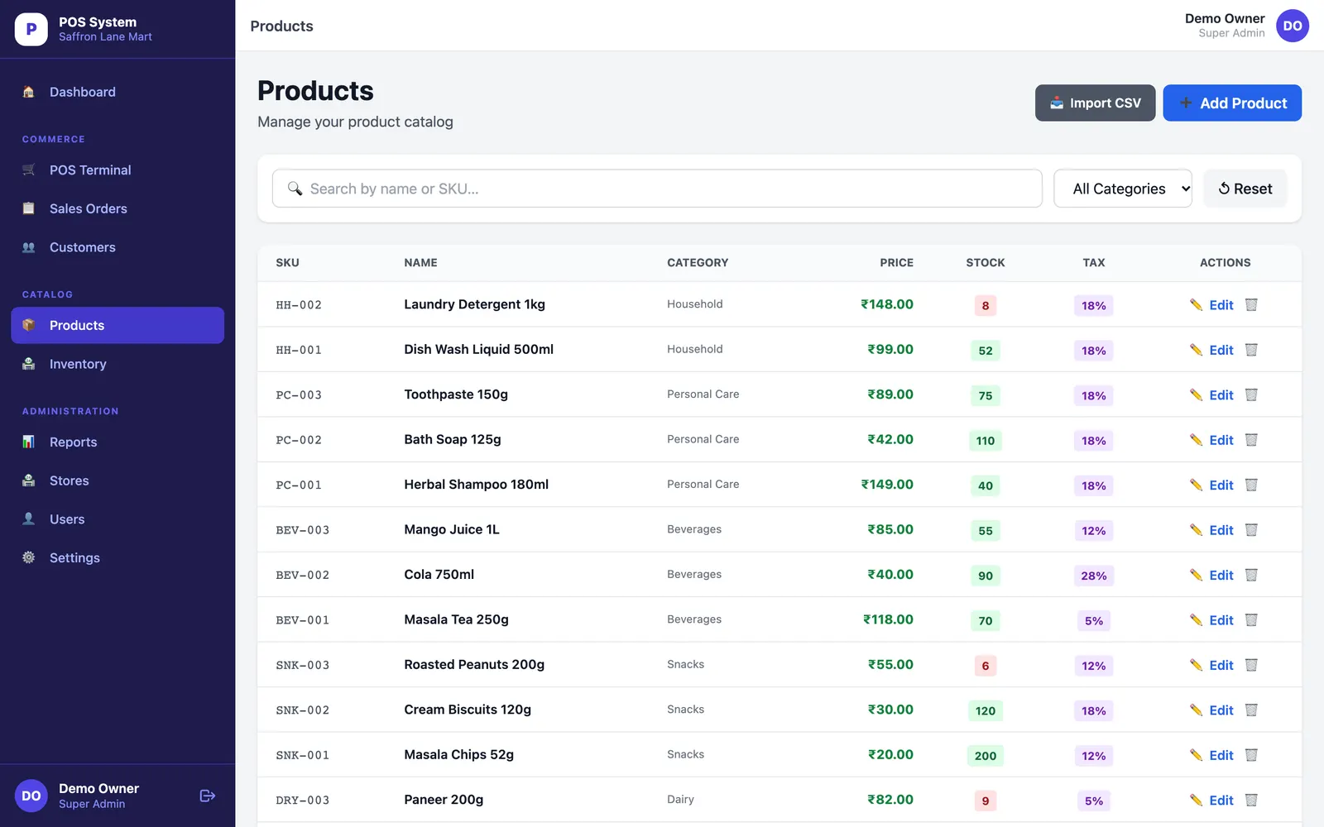The image size is (1324, 827).
Task: Go to POS Terminal in sidebar
Action: coord(118,170)
